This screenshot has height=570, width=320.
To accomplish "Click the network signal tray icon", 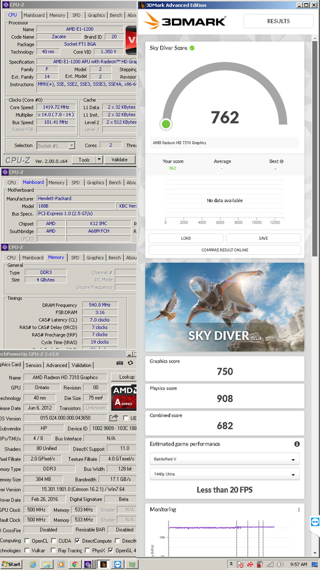I will 270,565.
